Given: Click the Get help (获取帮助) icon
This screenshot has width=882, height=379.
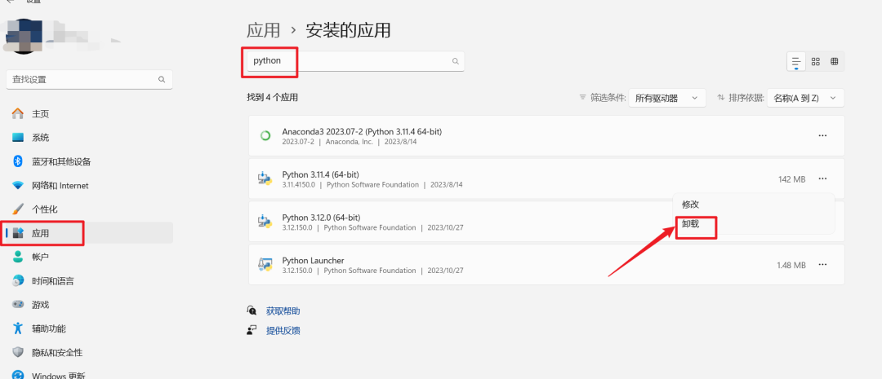Looking at the screenshot, I should click(252, 311).
